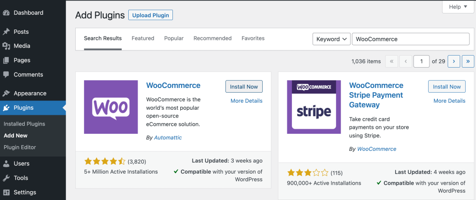Image resolution: width=476 pixels, height=200 pixels.
Task: Open the Automattic author link
Action: tap(168, 138)
